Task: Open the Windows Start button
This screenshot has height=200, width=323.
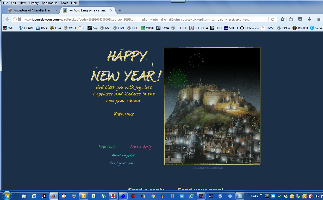Action: click(x=7, y=196)
